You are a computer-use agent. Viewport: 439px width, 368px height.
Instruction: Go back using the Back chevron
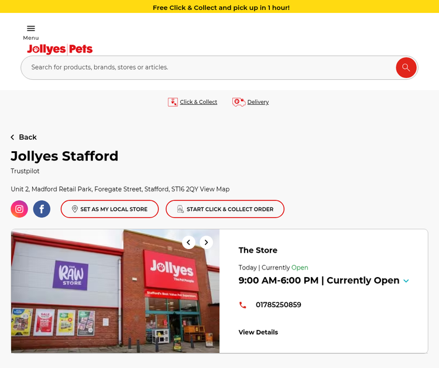point(12,137)
